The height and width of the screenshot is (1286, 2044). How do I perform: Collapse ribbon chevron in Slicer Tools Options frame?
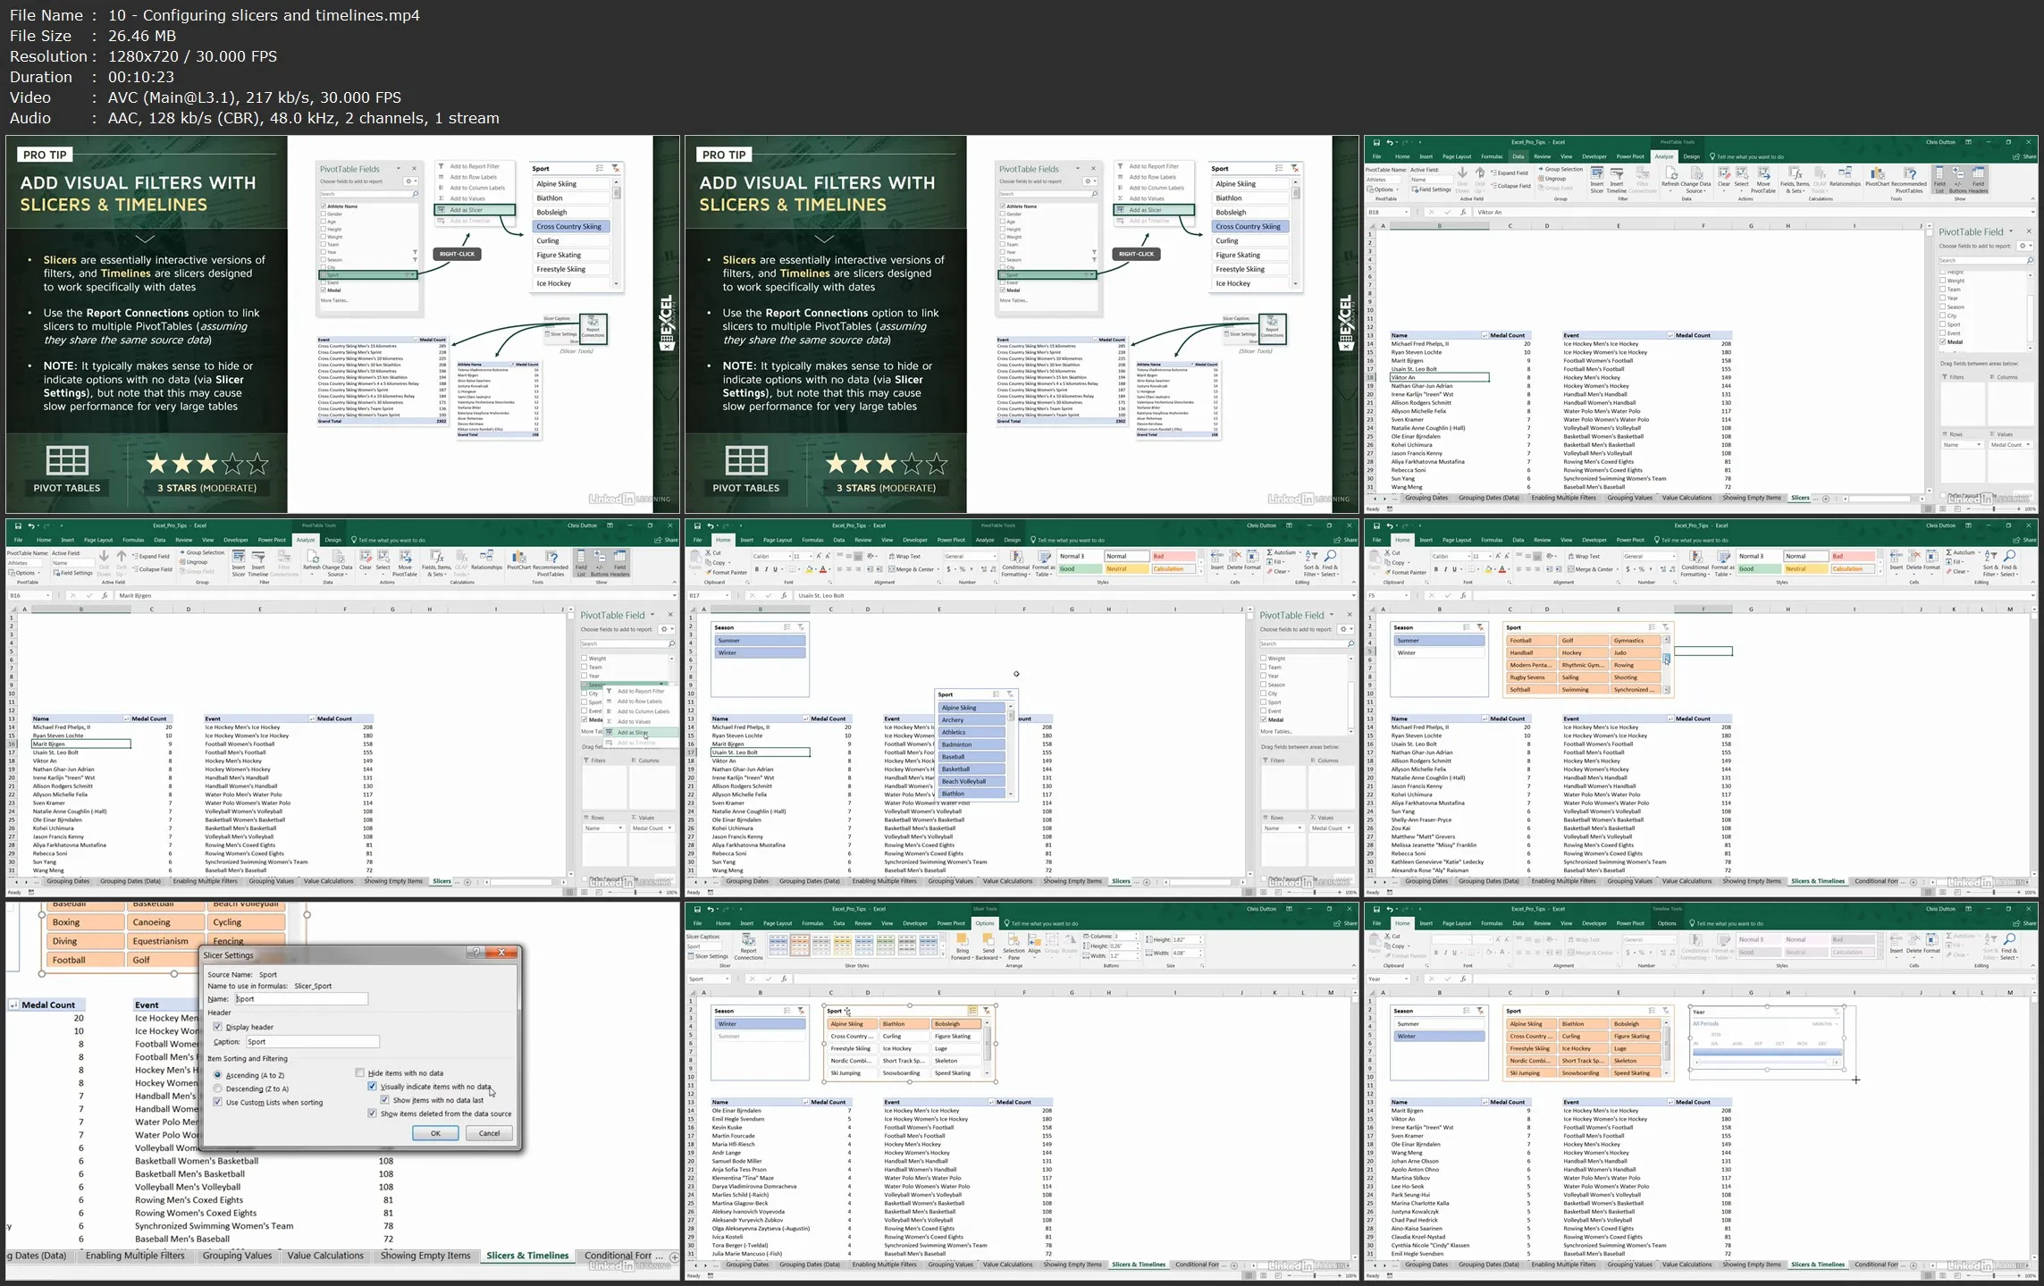[1352, 966]
